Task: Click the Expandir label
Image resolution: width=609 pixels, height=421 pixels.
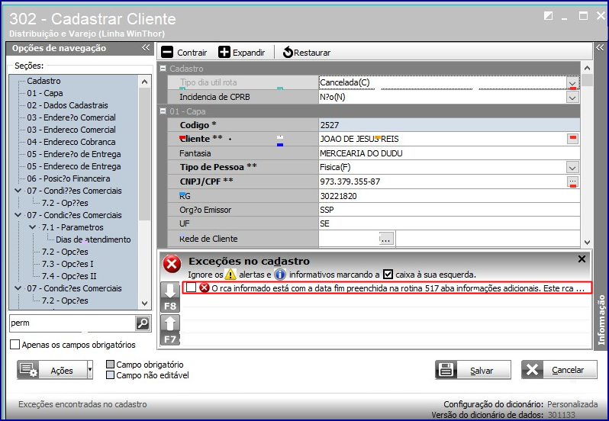Action: [249, 53]
